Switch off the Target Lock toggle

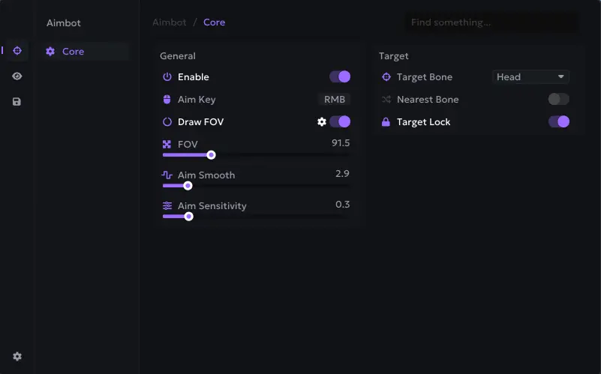coord(559,121)
